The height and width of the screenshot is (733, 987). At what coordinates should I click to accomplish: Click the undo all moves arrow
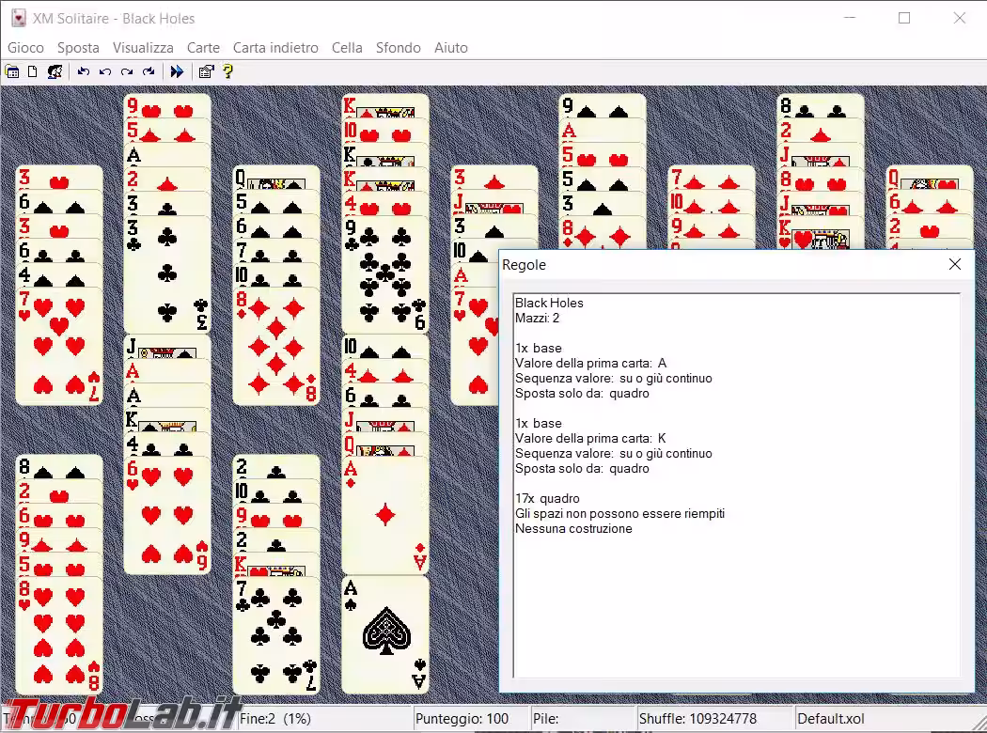tap(84, 71)
